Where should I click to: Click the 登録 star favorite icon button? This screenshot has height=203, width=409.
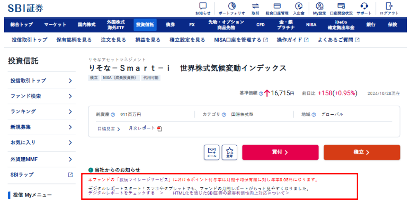[x=229, y=152]
